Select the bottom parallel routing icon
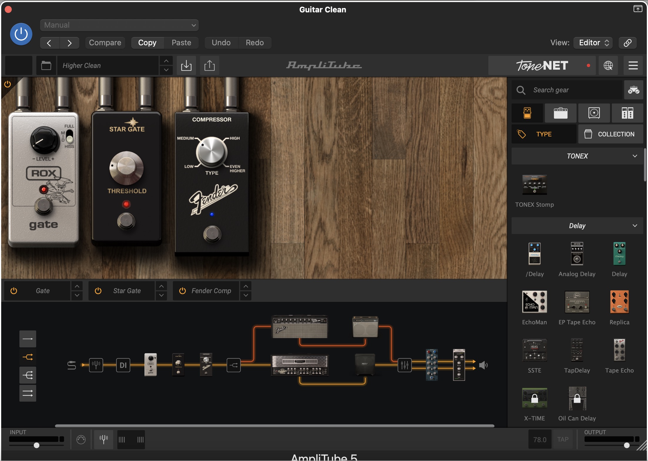 click(x=28, y=393)
